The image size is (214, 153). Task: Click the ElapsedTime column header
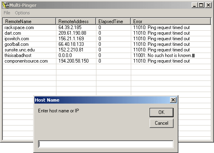tap(113, 22)
